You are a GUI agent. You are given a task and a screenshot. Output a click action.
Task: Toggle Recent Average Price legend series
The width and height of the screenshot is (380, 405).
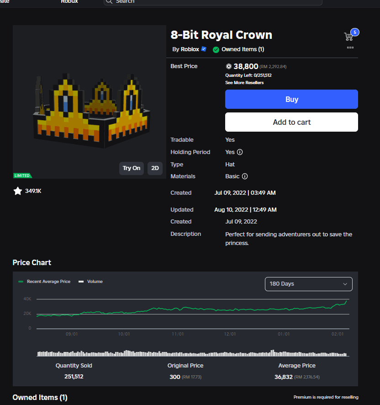(x=44, y=282)
